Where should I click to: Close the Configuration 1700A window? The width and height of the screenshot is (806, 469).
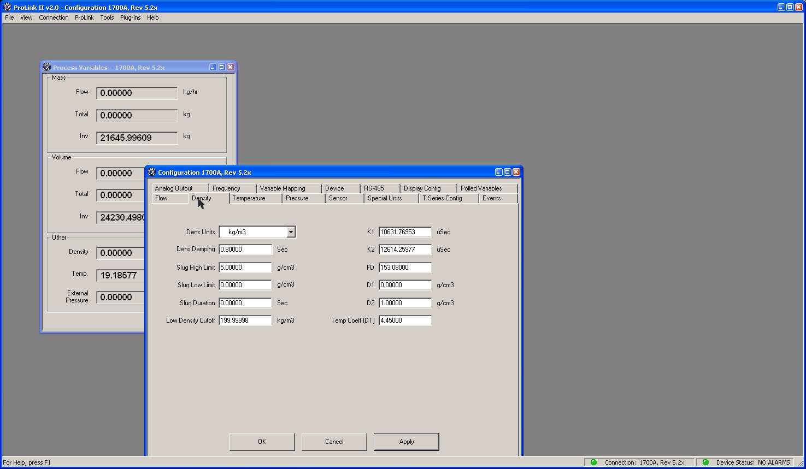[x=516, y=172]
